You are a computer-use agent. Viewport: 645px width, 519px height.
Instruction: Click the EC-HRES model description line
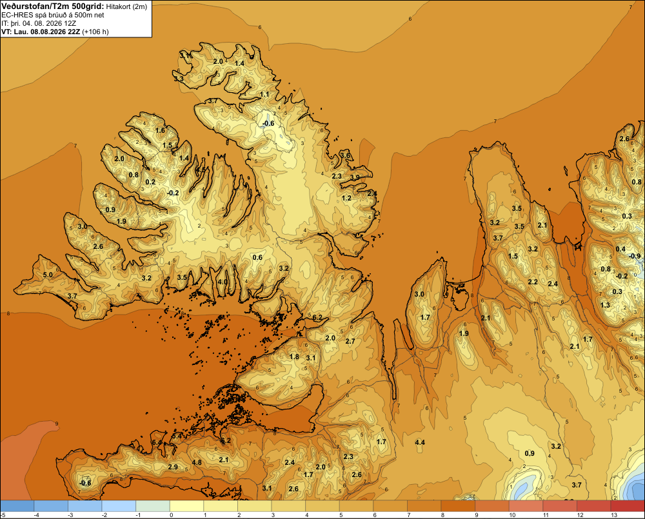(53, 15)
